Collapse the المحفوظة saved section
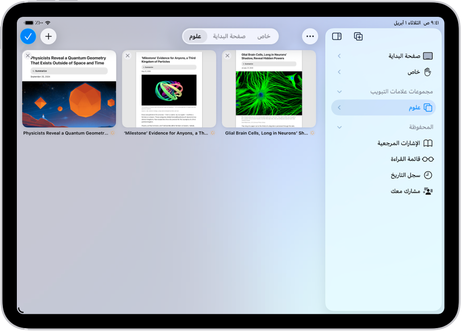Screen dimensions: 462x331 [x=339, y=127]
